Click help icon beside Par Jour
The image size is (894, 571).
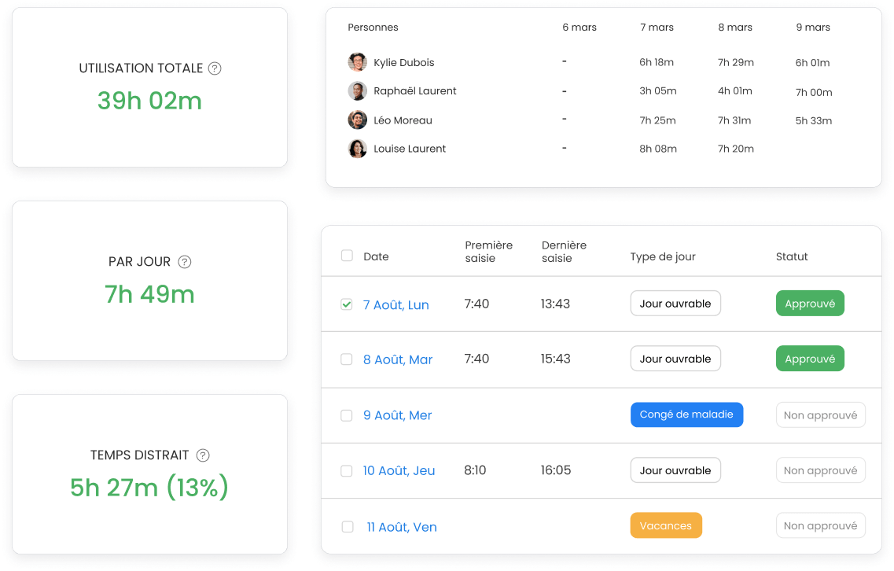click(184, 262)
